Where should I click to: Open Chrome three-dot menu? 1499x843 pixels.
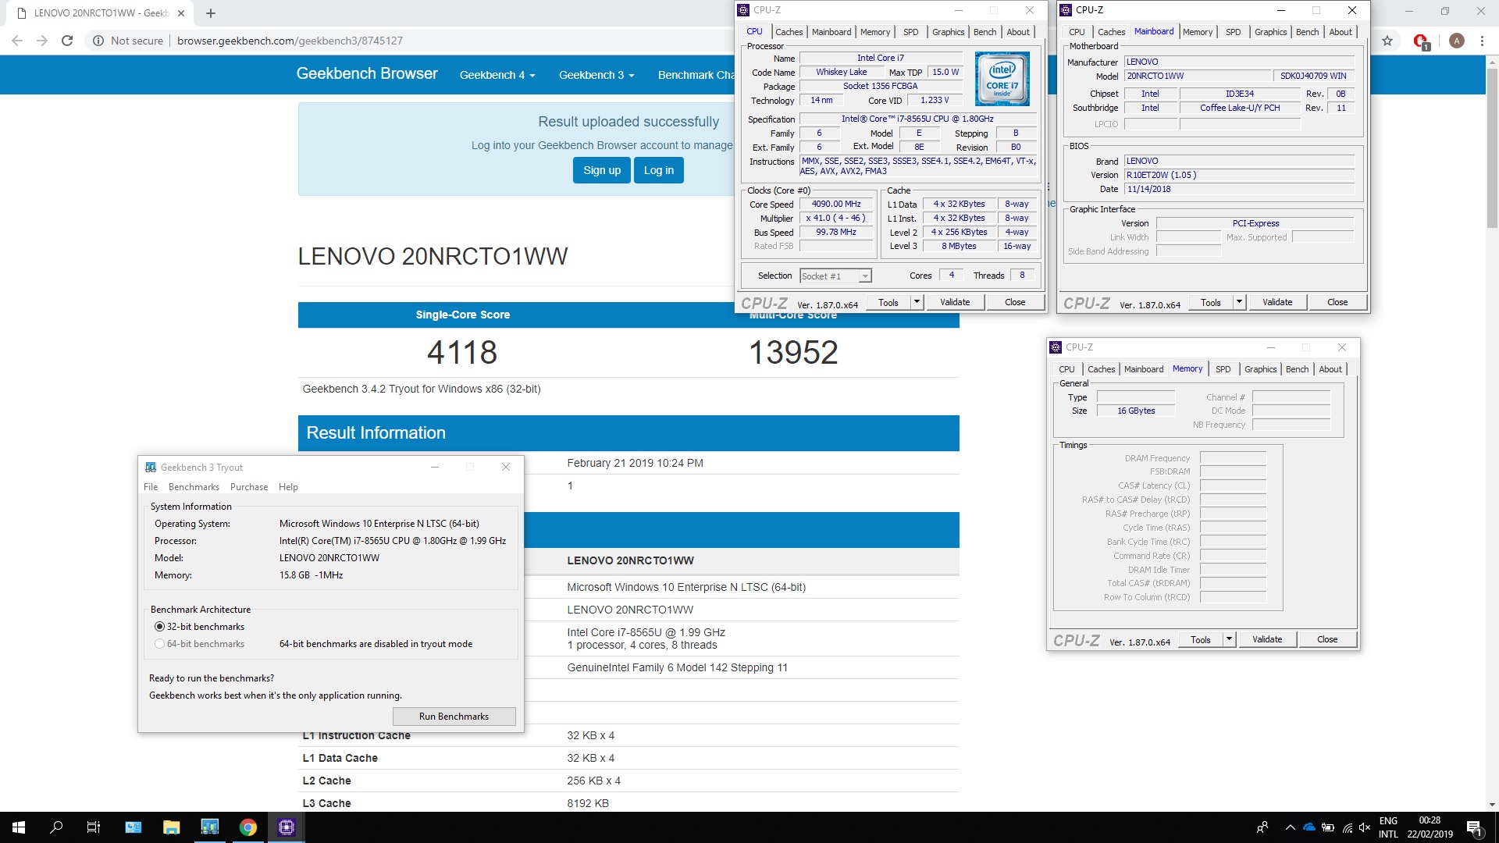(x=1482, y=41)
